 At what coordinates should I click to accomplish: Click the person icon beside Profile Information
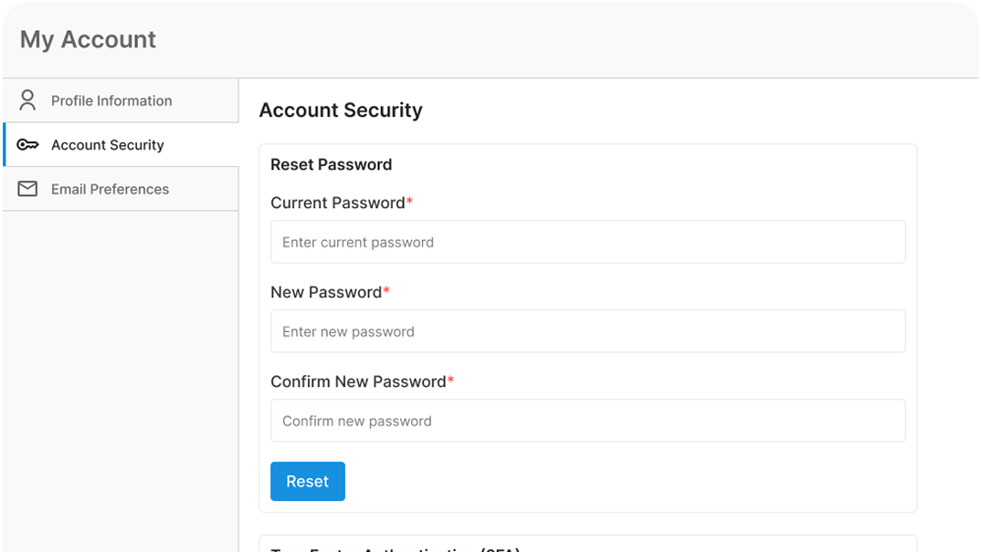tap(26, 99)
